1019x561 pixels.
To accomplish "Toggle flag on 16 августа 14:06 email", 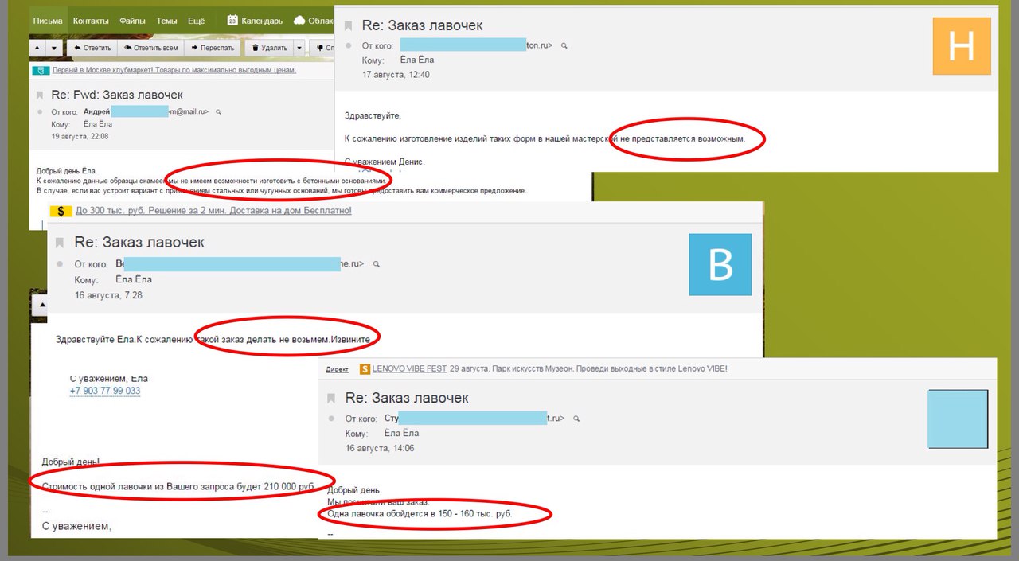I will pyautogui.click(x=331, y=398).
